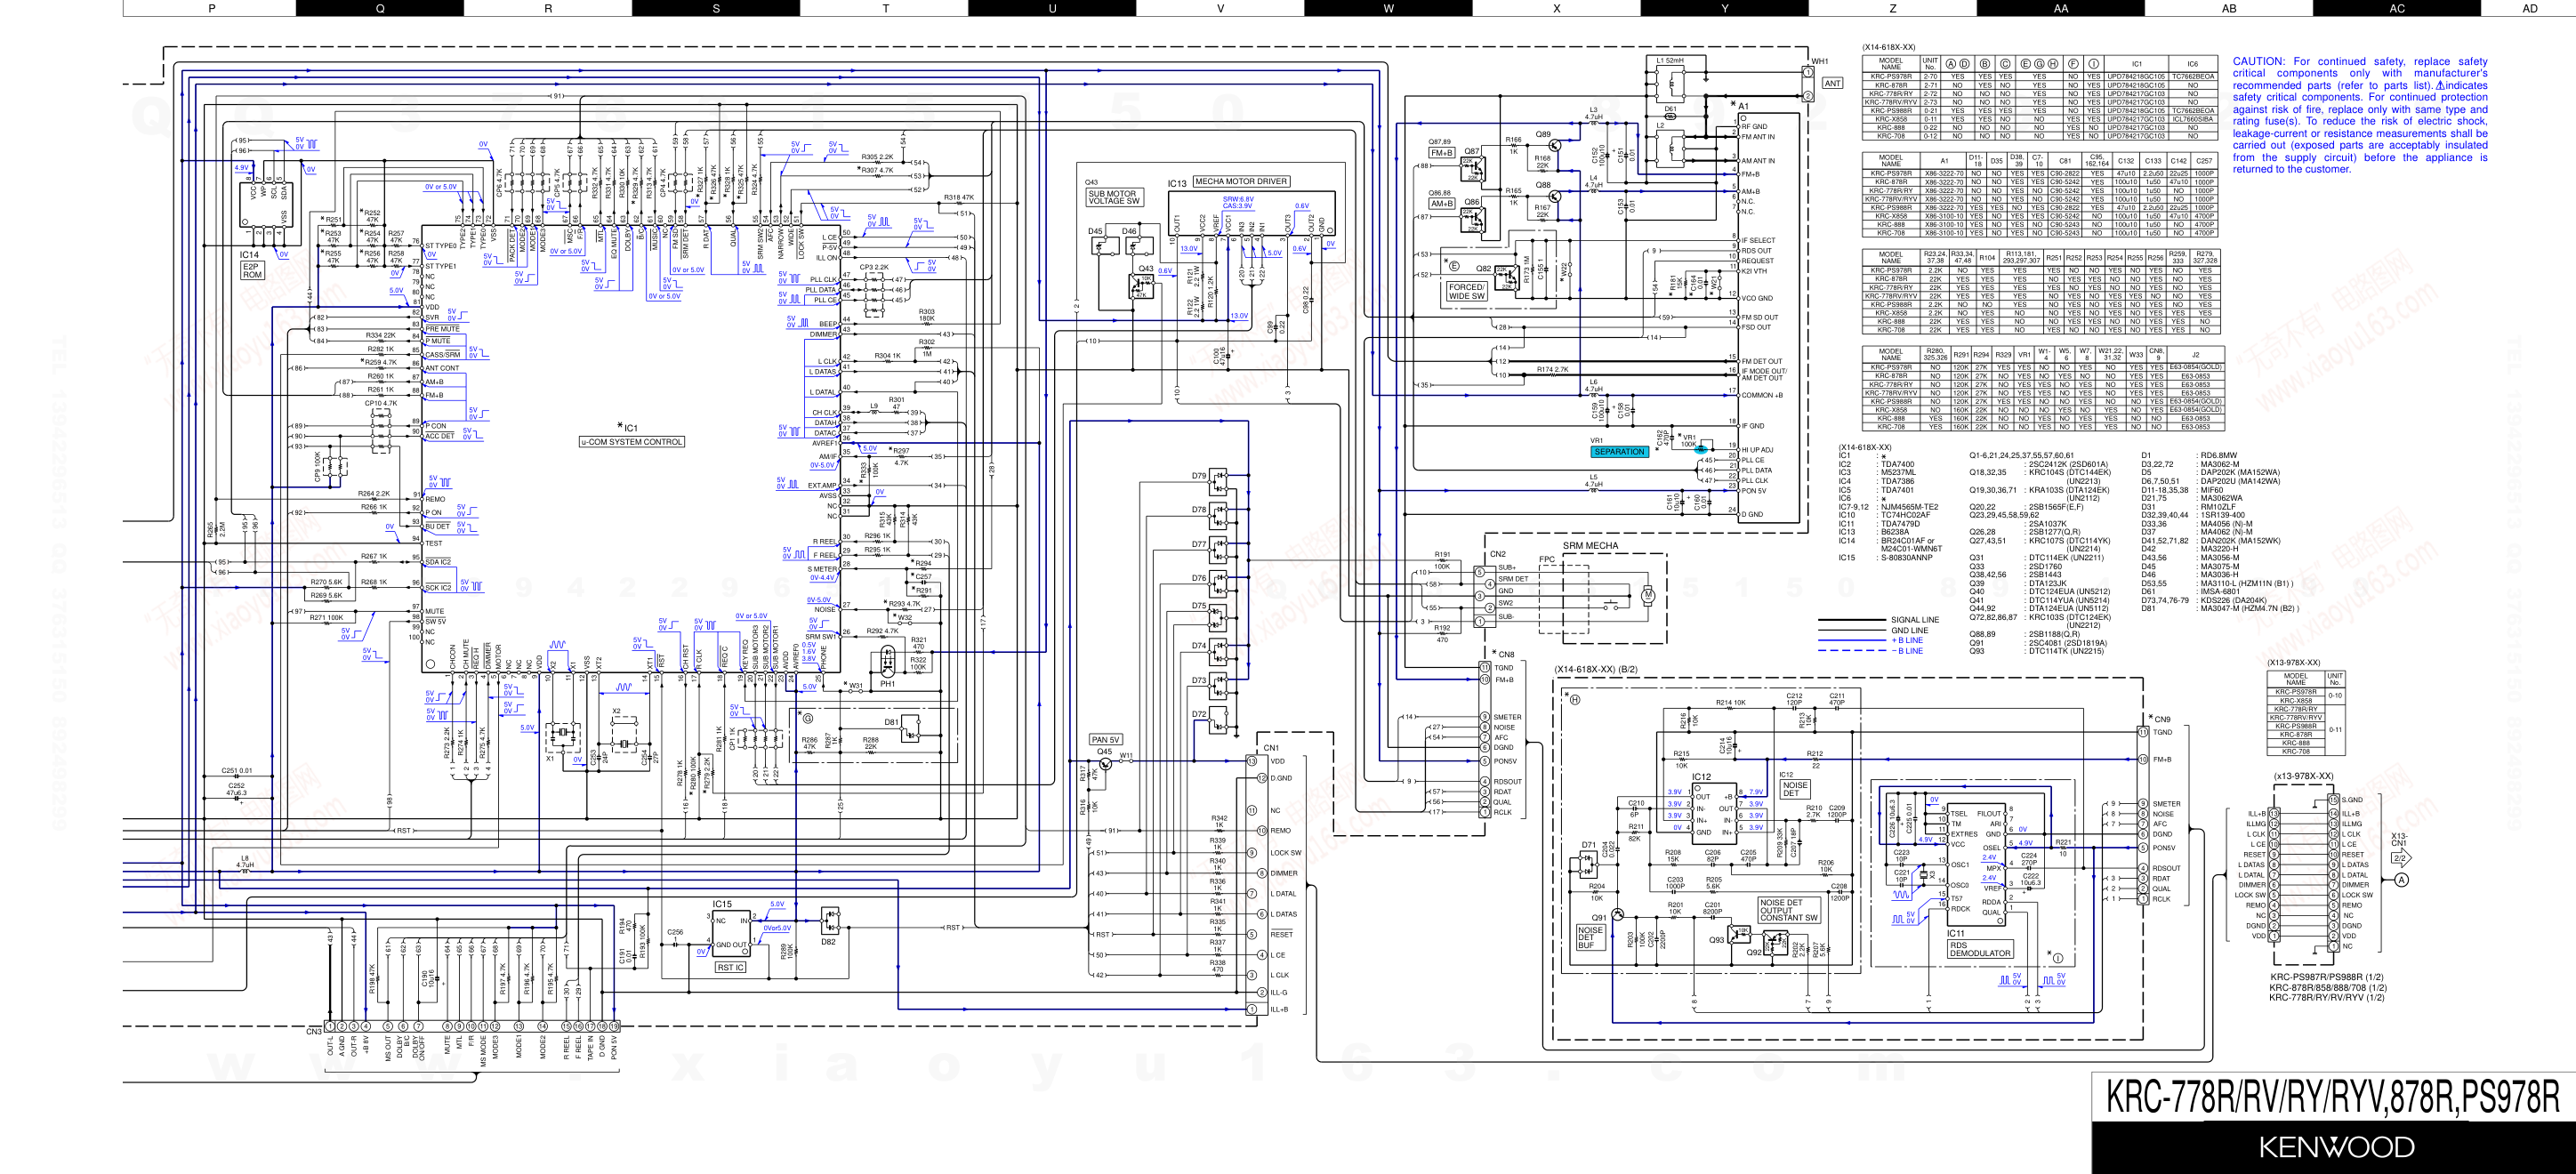Click the highlighted SEPARATION label
Screen dimensions: 2576x1174
1619,452
